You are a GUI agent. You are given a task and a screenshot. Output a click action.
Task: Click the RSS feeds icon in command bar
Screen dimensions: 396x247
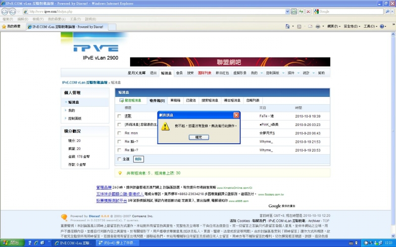(x=299, y=26)
